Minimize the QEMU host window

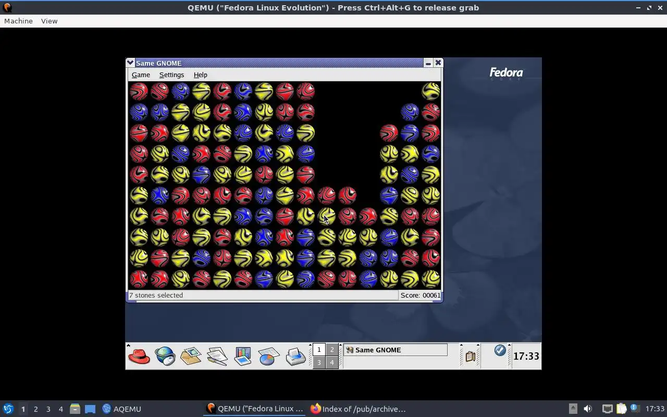pos(638,8)
